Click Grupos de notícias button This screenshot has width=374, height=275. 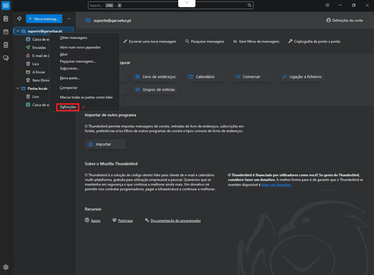click(x=155, y=90)
